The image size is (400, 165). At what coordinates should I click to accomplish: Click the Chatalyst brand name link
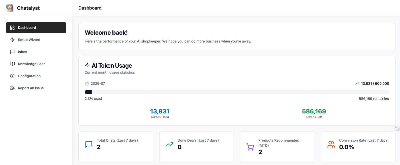28,8
